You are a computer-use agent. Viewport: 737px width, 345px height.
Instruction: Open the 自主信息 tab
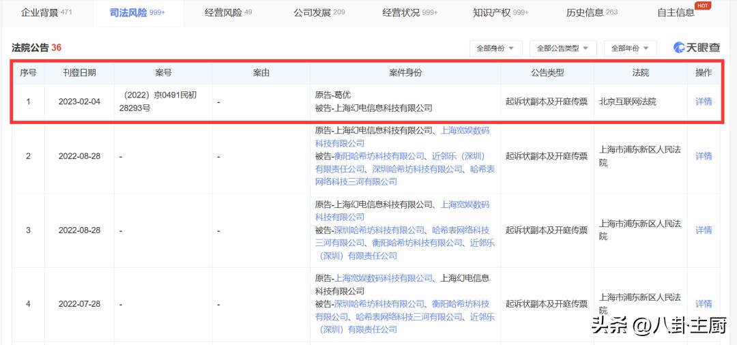pos(676,13)
